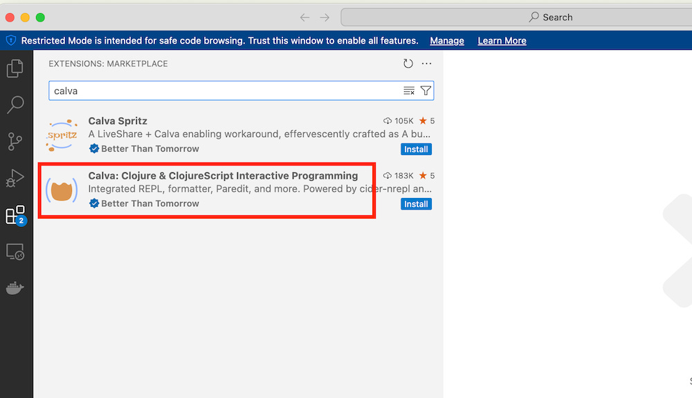Image resolution: width=692 pixels, height=398 pixels.
Task: Open the title bar Search command center
Action: tap(516, 17)
